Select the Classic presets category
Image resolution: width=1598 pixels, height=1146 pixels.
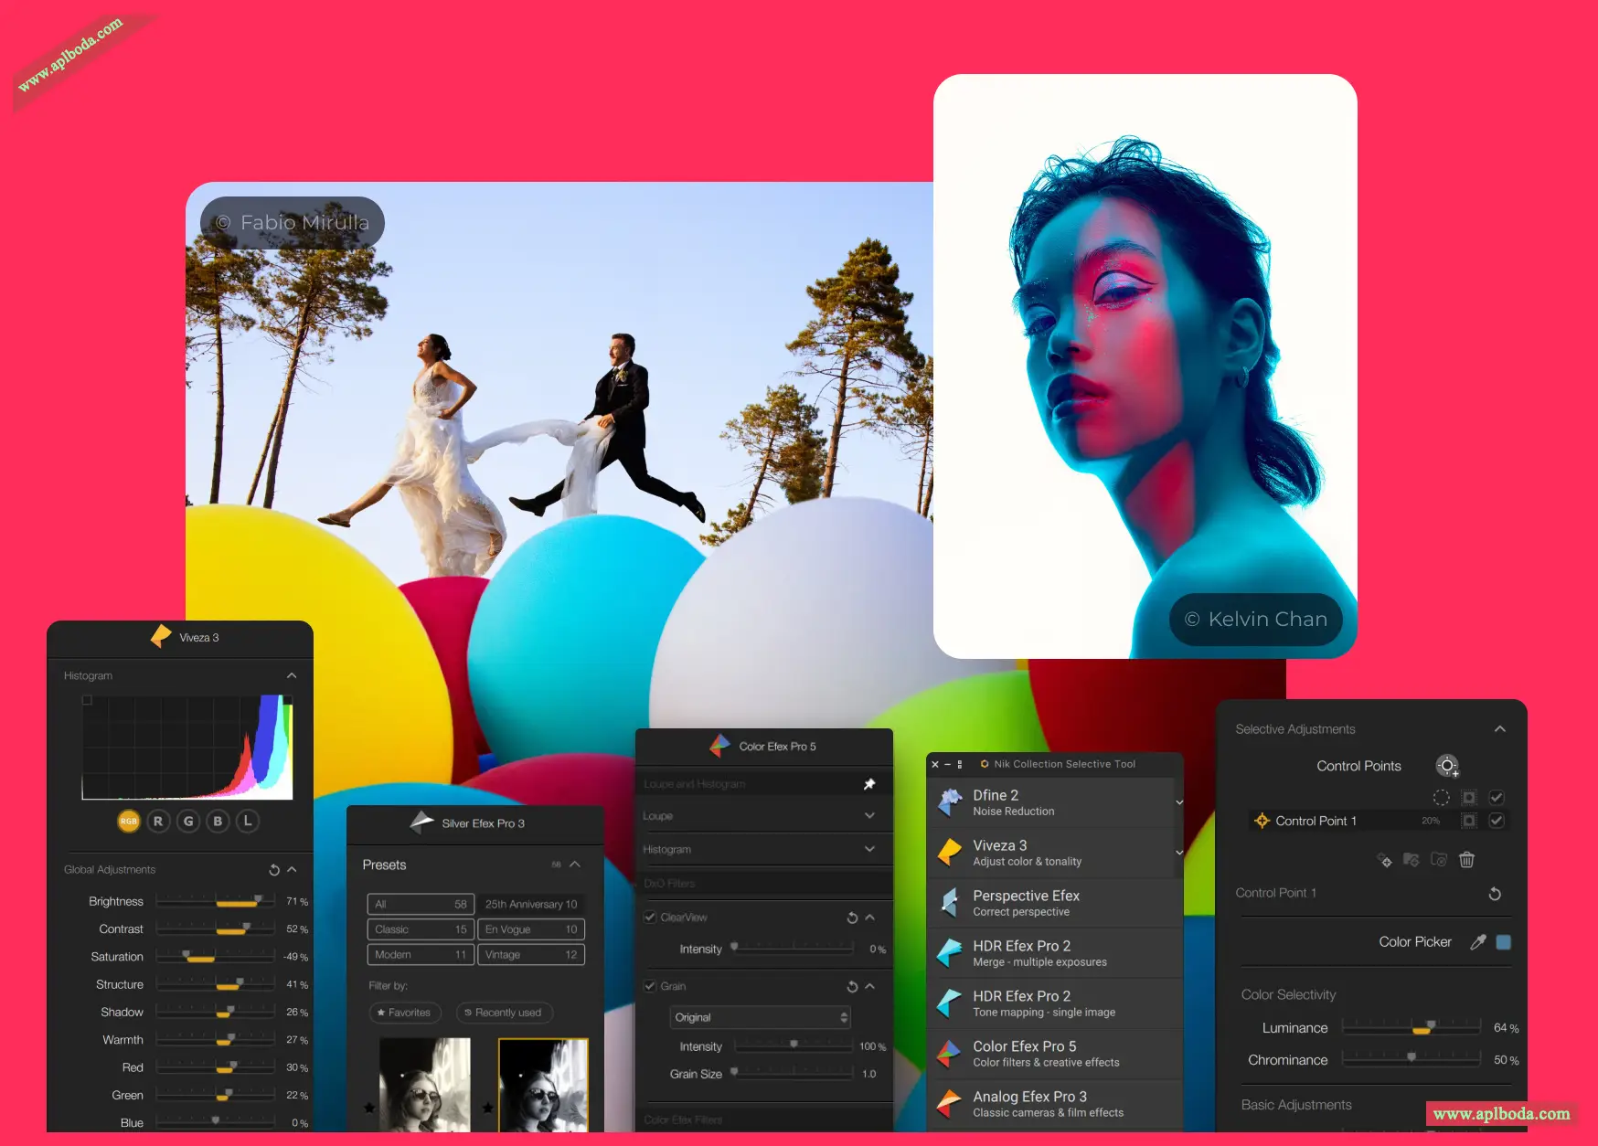(421, 929)
